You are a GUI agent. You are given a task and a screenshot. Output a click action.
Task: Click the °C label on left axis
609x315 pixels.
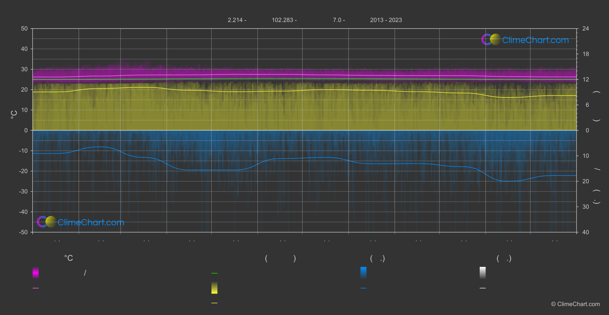[x=14, y=115]
